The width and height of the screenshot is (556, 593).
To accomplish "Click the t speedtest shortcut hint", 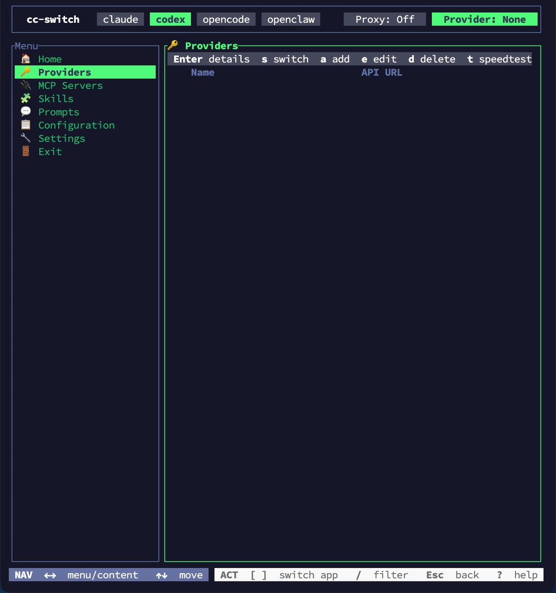I will 499,59.
